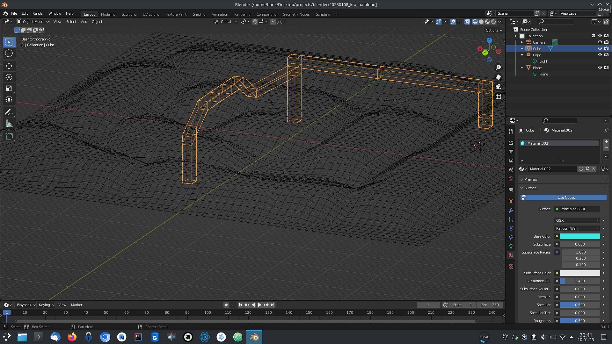Open the Firefox taskbar icon

coord(72,337)
